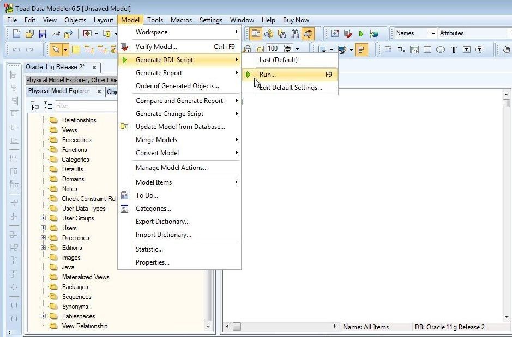Open the zoom level dropdown arrow
This screenshot has width=512, height=337.
point(297,50)
